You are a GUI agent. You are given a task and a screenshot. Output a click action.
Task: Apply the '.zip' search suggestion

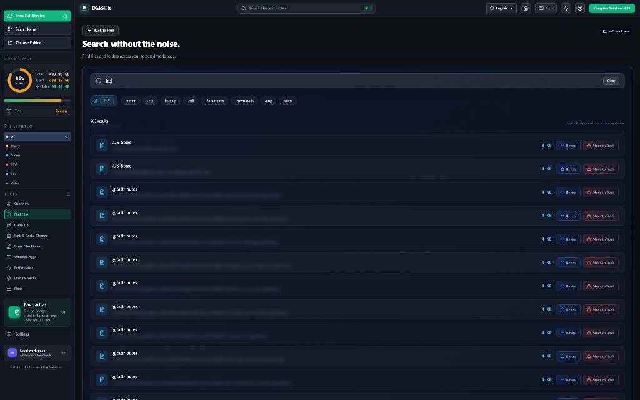(151, 101)
